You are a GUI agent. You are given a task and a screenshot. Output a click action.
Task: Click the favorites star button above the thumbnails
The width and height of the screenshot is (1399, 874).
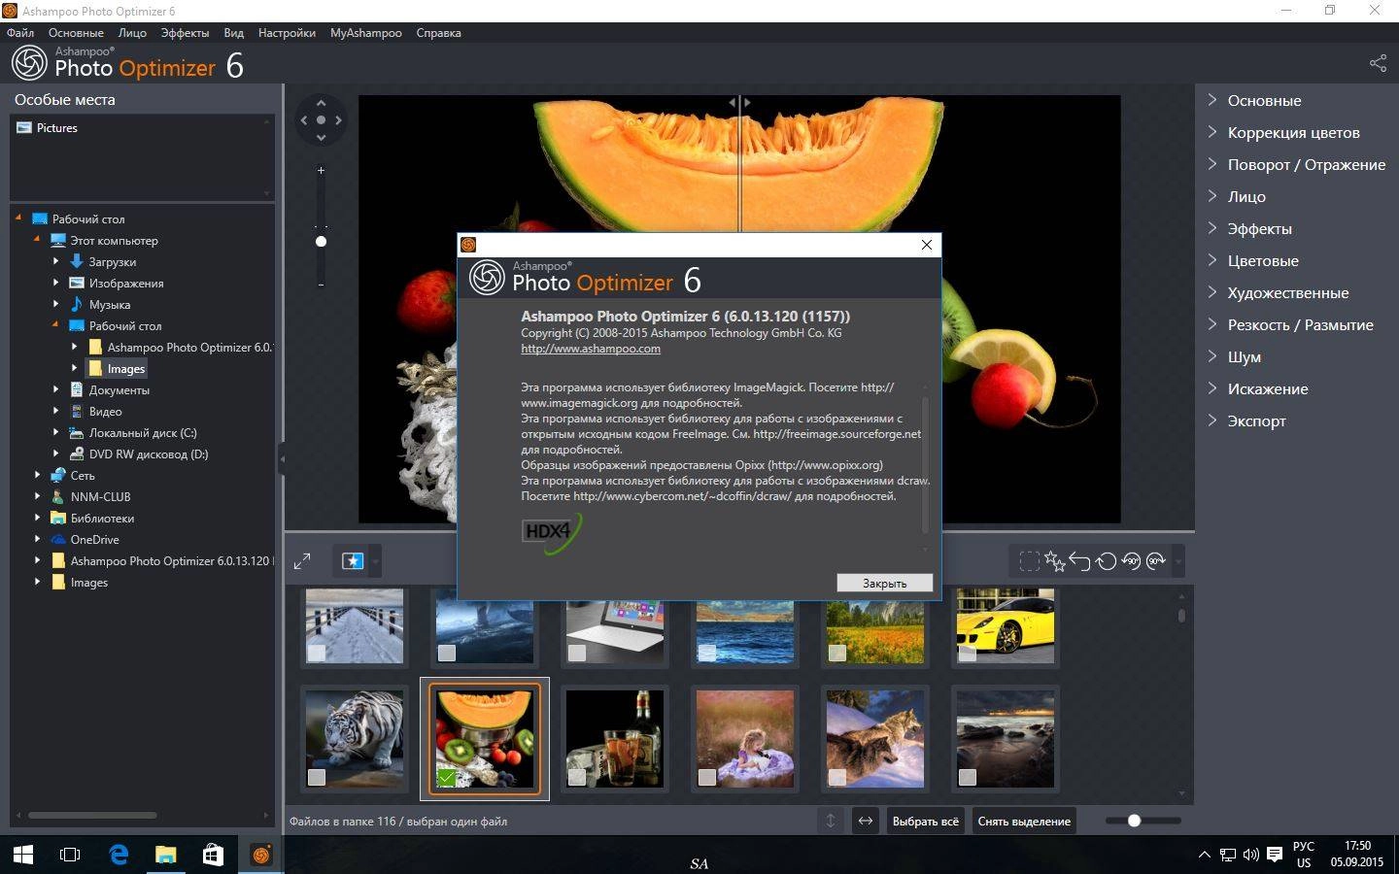point(352,560)
